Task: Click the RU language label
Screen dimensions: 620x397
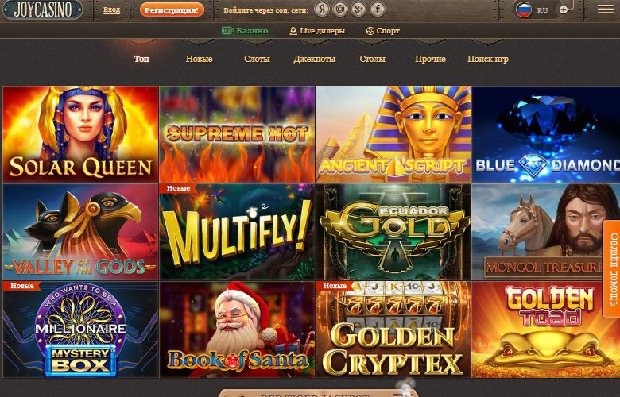Action: 542,10
